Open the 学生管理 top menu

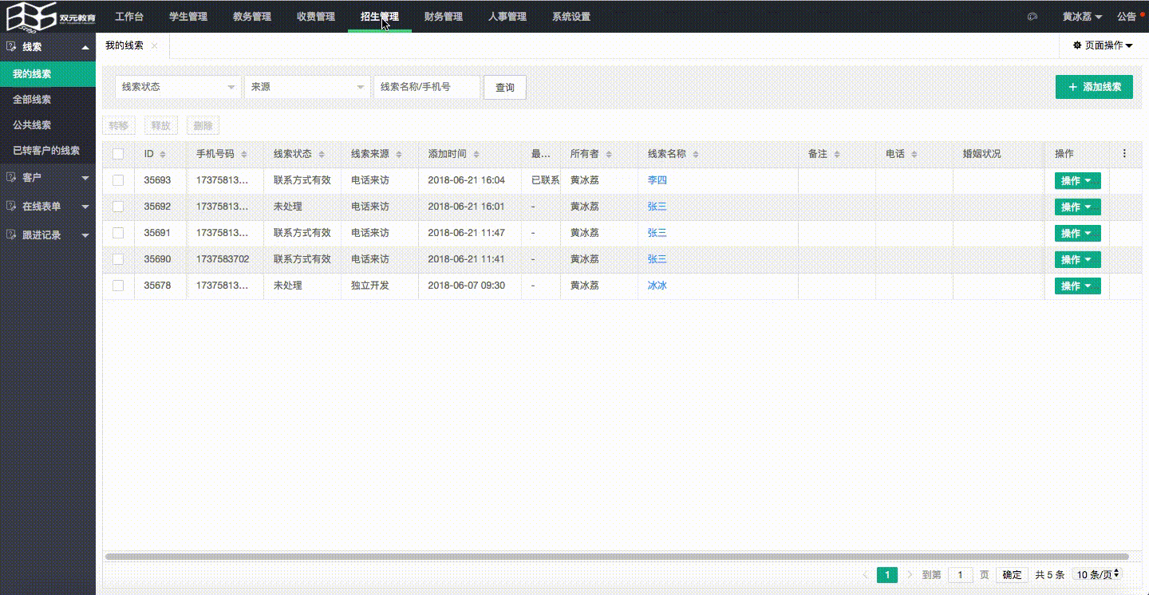188,17
